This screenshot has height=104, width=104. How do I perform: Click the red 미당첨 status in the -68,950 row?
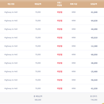click(60, 54)
